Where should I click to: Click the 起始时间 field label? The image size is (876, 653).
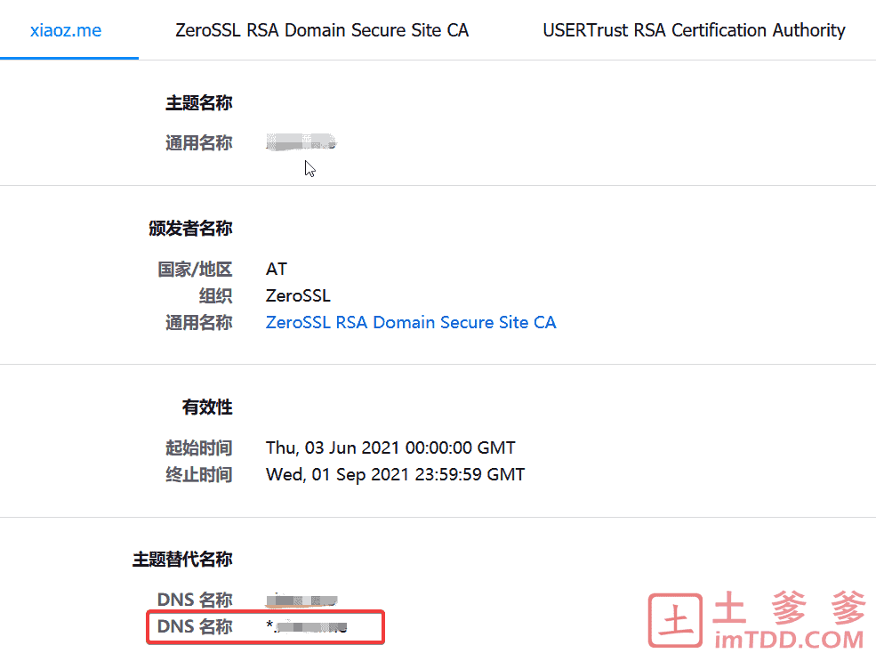[199, 447]
